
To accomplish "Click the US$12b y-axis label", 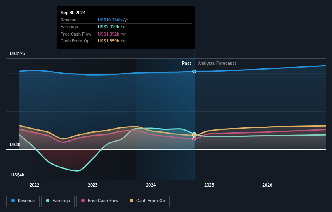I will (x=17, y=53).
